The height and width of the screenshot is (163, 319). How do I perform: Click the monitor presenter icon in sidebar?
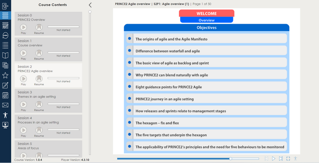click(5, 125)
